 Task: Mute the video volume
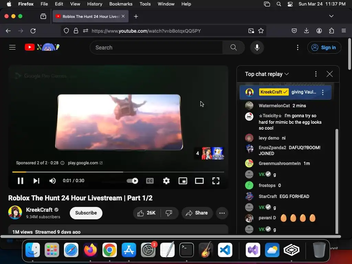[53, 181]
